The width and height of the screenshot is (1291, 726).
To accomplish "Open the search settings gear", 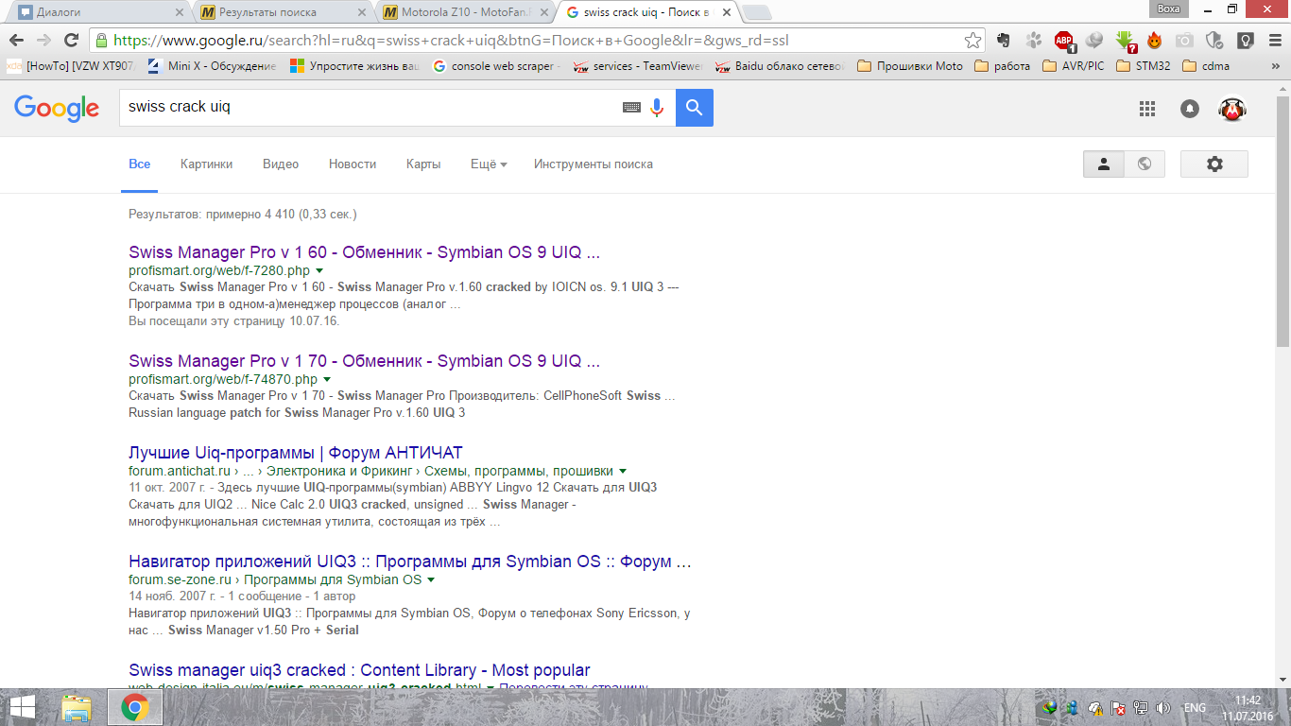I will coord(1214,164).
